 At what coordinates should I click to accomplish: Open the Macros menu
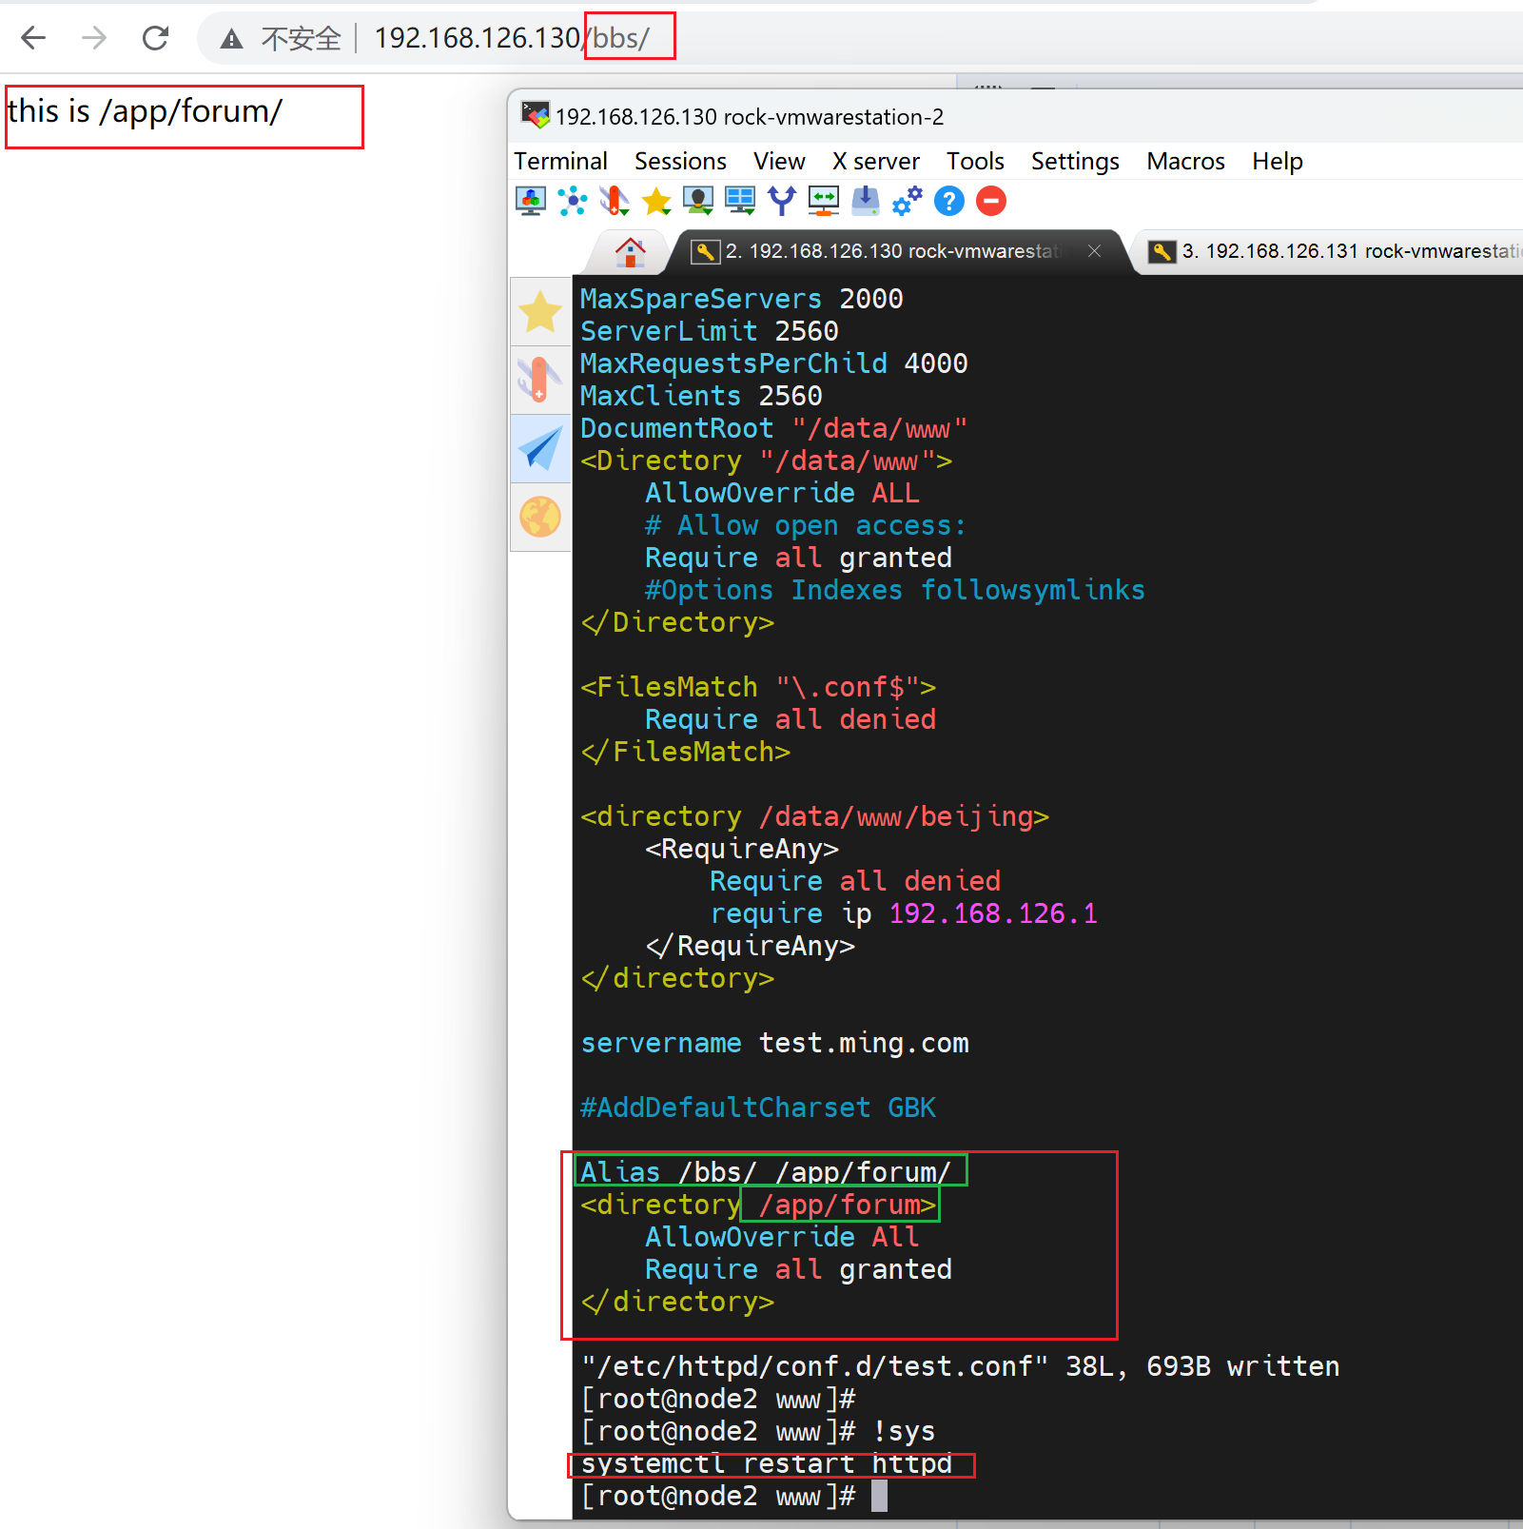pos(1185,162)
